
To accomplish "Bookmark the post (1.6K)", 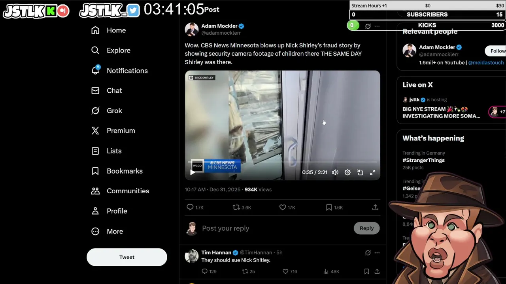I will pos(334,207).
